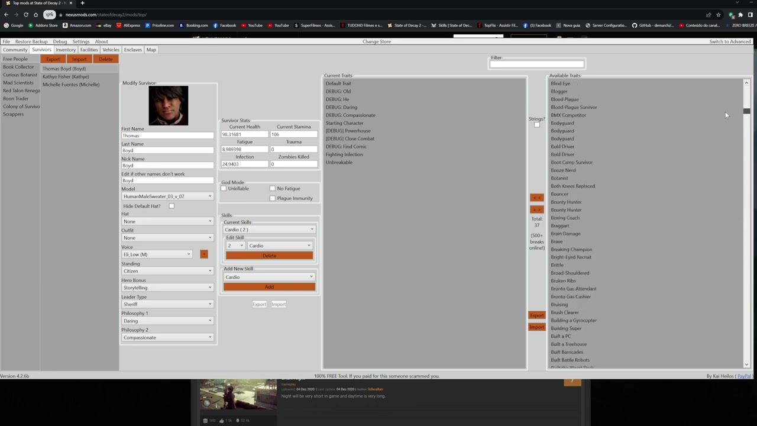Click the orange voice play button

point(204,254)
